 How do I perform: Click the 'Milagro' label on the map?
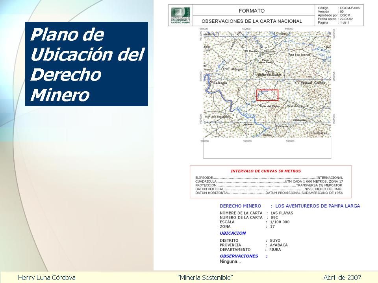click(237, 69)
